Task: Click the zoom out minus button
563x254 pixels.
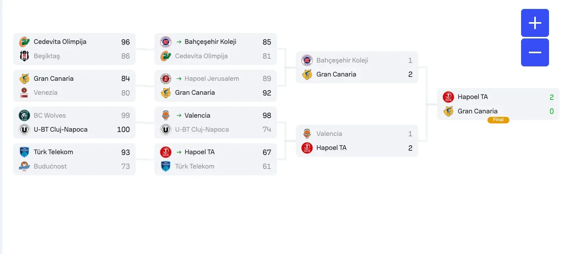Action: coord(535,52)
